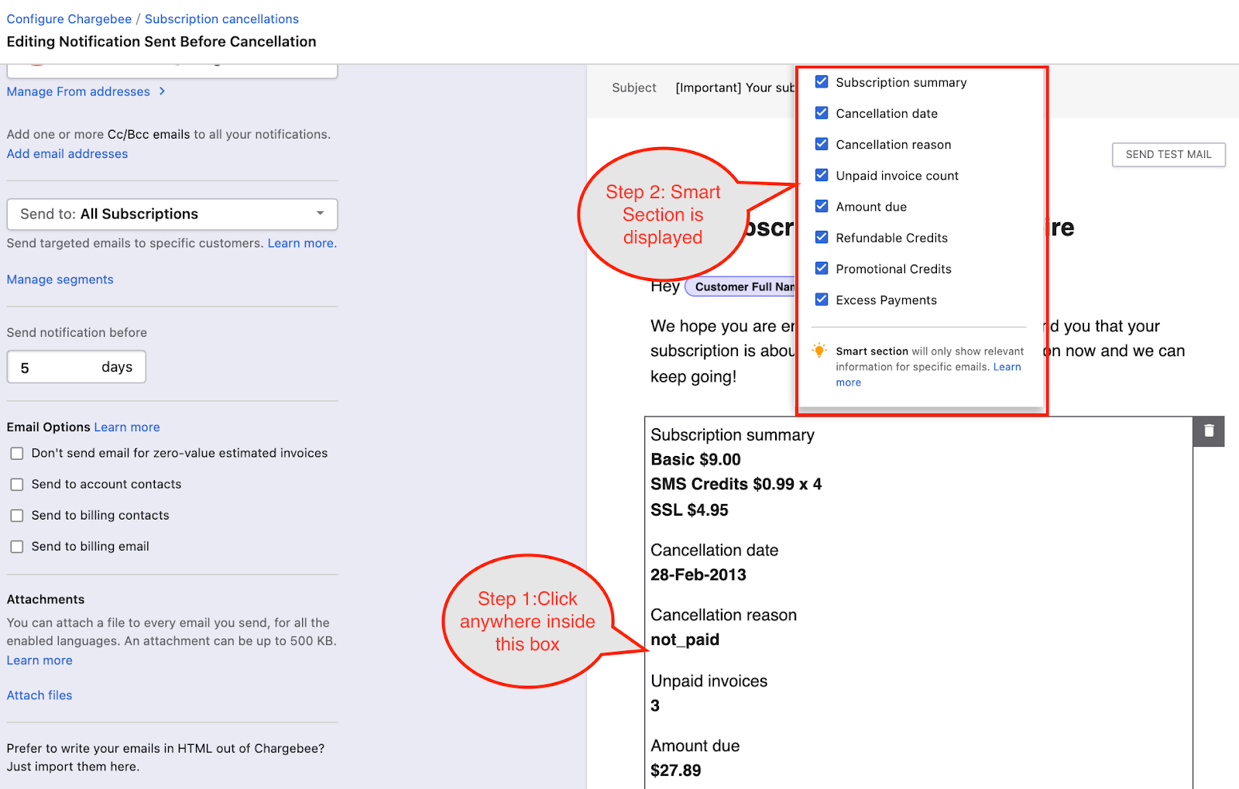Screen dimensions: 1239x789
Task: Open Subscription cancellations breadcrumb link
Action: (221, 19)
